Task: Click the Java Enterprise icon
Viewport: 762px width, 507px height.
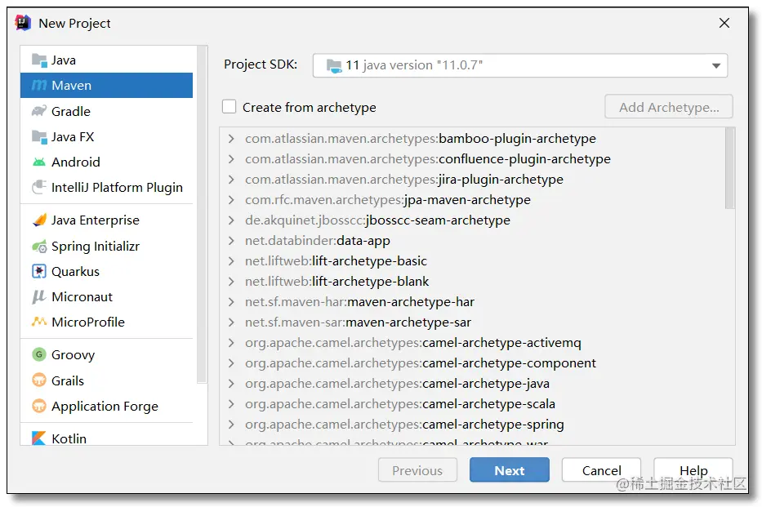Action: [39, 220]
